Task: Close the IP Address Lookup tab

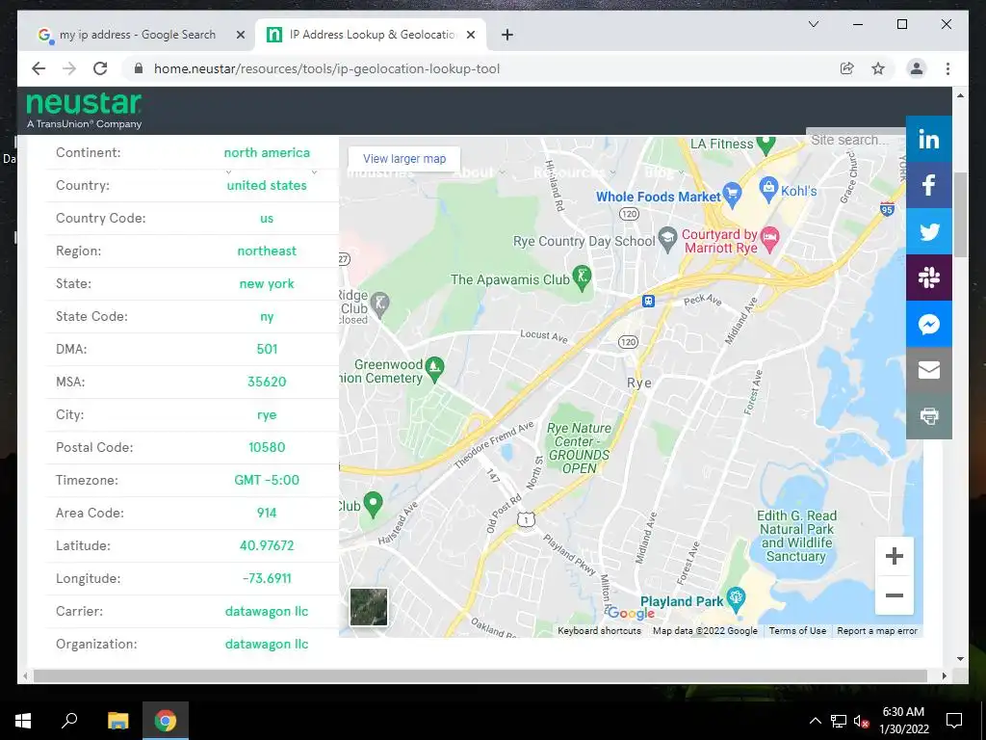Action: pos(470,35)
